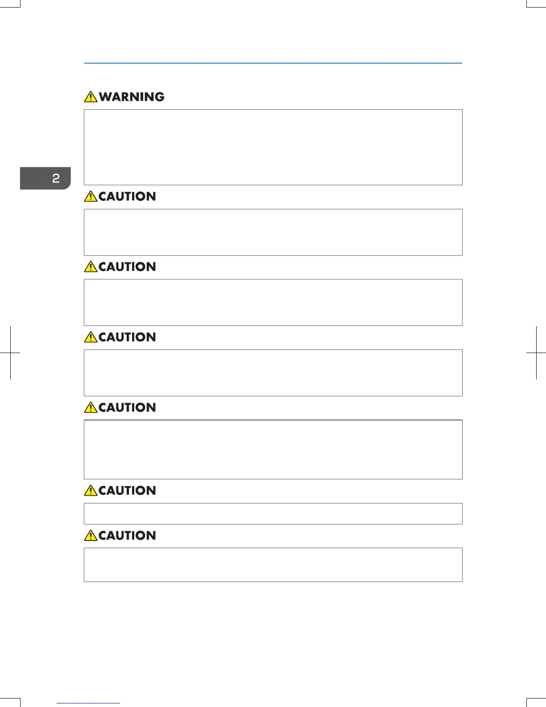Click inside the thin box under the fifth CAUTION
The image size is (546, 707).
[x=273, y=514]
